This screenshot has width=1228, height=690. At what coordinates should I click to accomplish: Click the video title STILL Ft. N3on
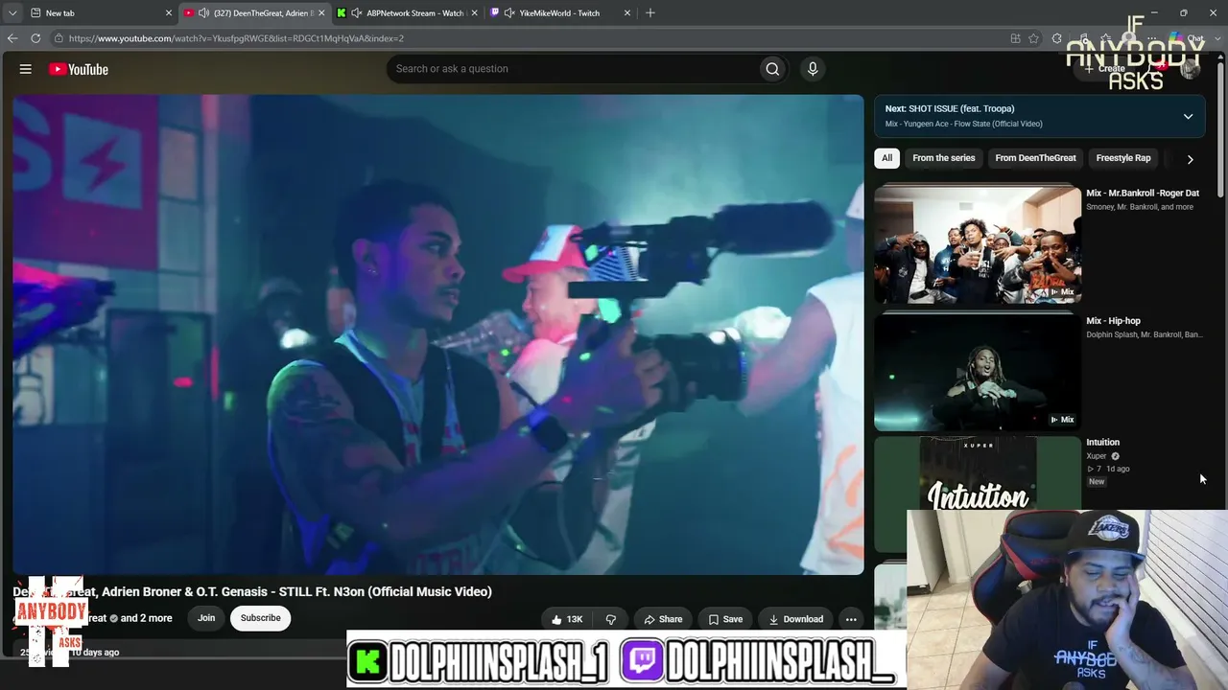pos(252,592)
